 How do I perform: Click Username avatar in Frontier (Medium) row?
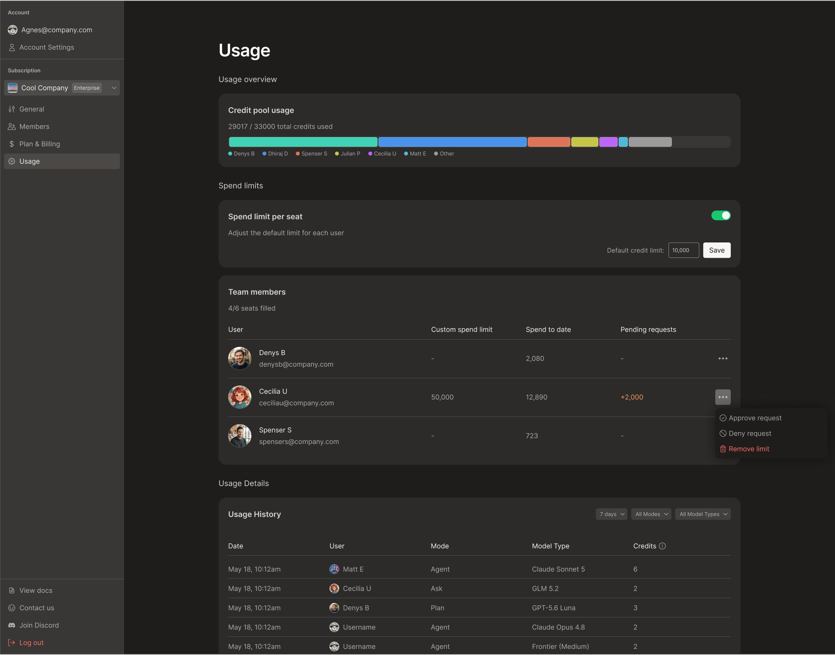[334, 647]
